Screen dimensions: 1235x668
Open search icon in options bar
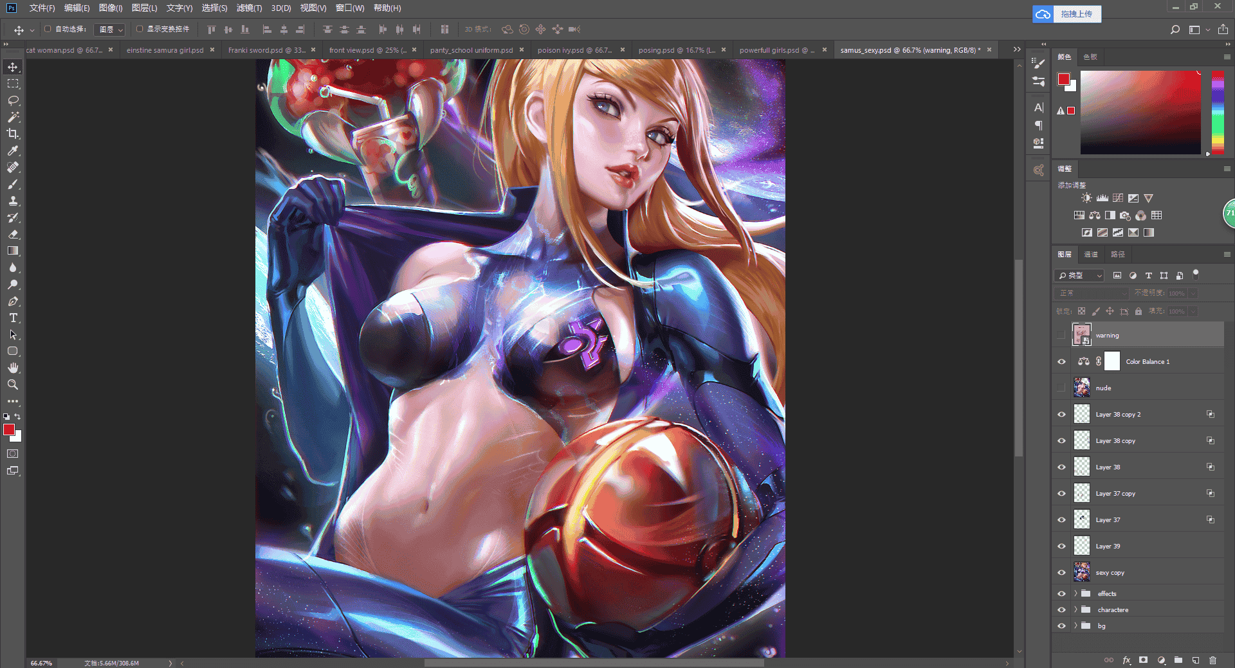click(x=1175, y=30)
